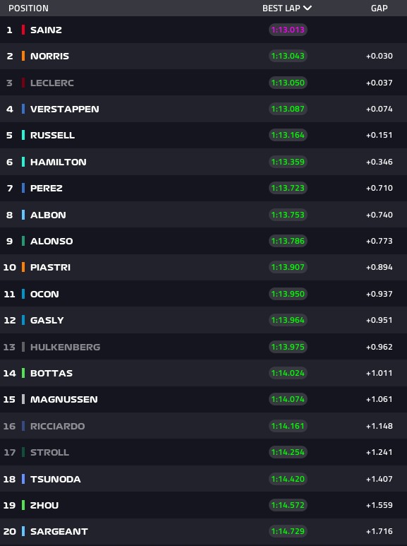Click the Best Lap sort chevron
407x546 pixels.
pyautogui.click(x=307, y=8)
